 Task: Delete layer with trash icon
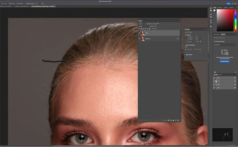click(178, 121)
